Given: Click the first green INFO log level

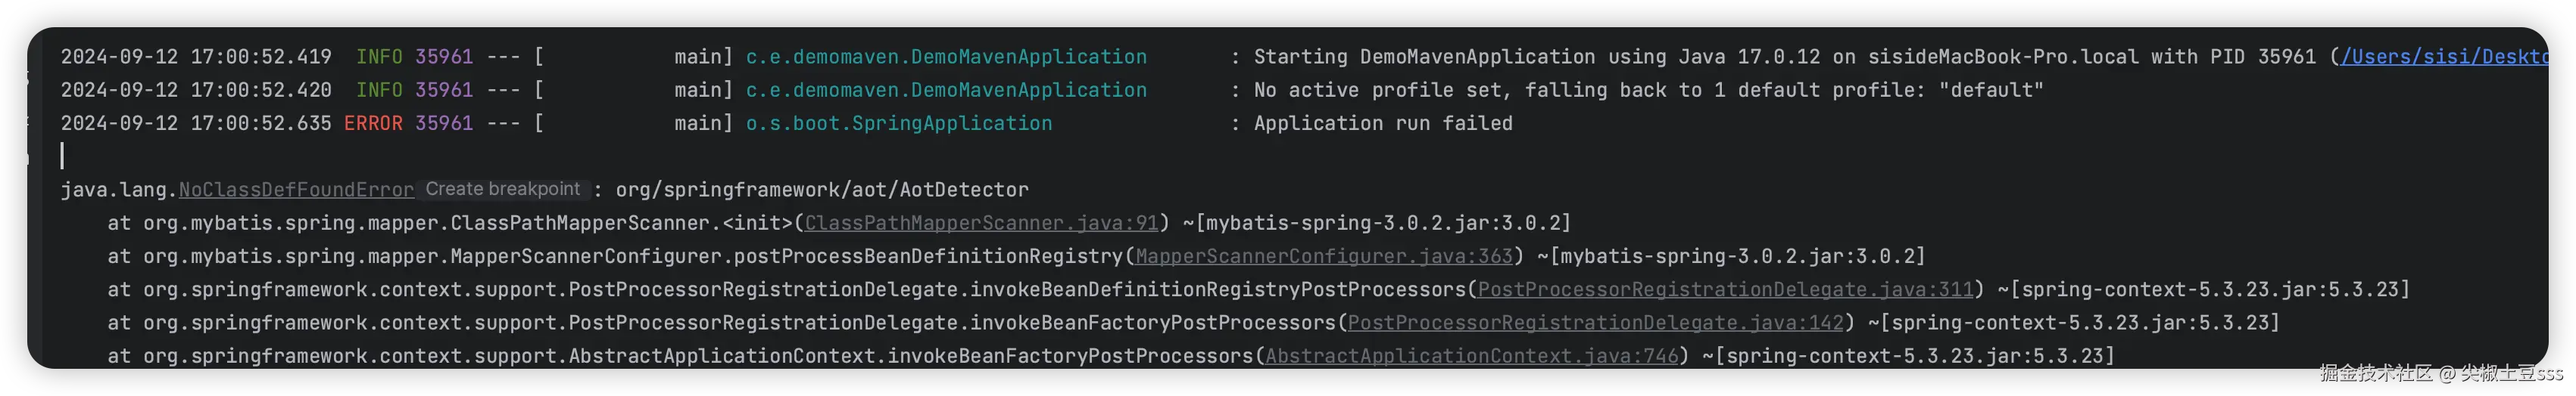Looking at the screenshot, I should 379,57.
